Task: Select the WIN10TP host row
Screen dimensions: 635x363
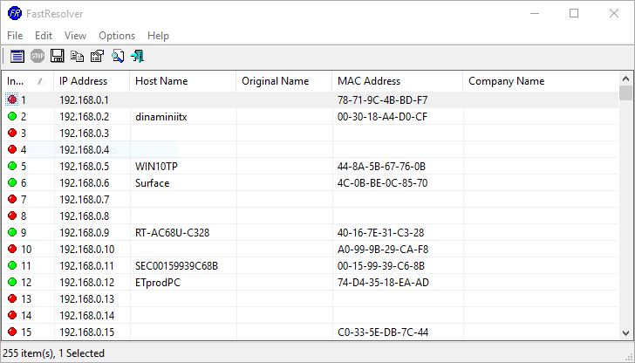Action: [x=310, y=166]
